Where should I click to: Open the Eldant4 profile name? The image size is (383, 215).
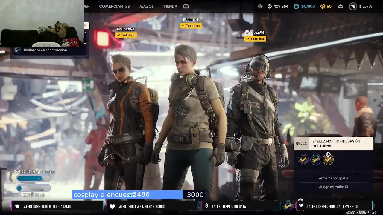[x=366, y=6]
